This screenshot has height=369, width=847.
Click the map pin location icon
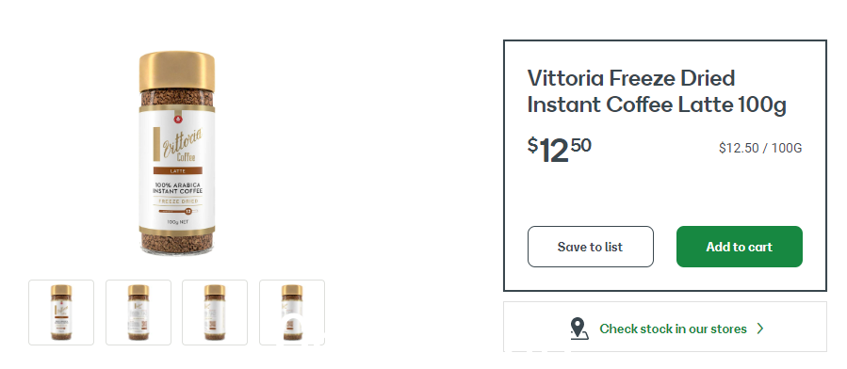pos(578,329)
